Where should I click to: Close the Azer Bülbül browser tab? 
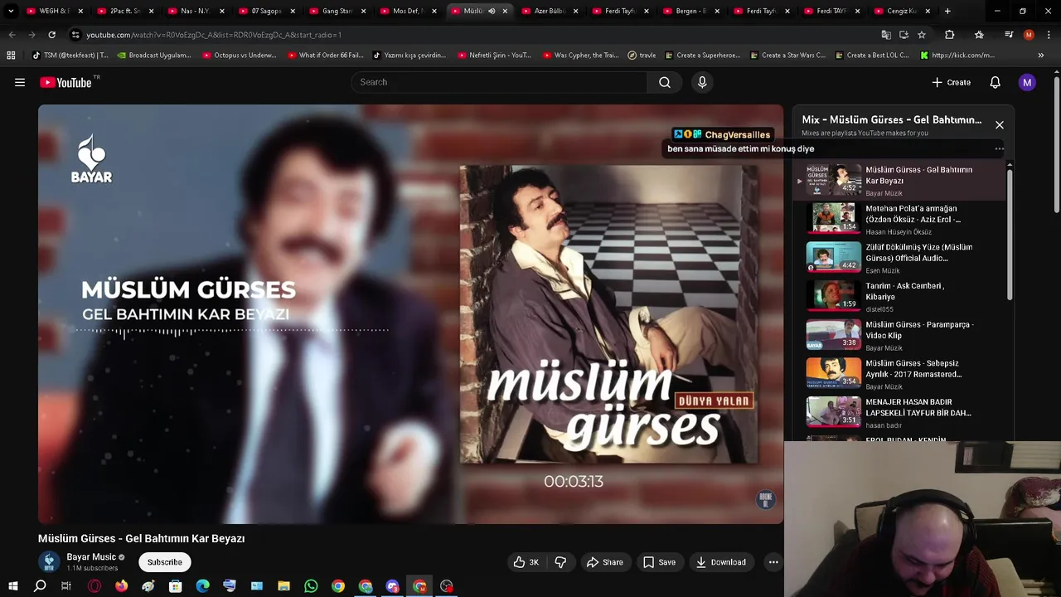coord(575,12)
